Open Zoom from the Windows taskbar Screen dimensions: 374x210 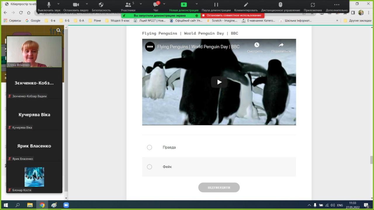point(66,205)
